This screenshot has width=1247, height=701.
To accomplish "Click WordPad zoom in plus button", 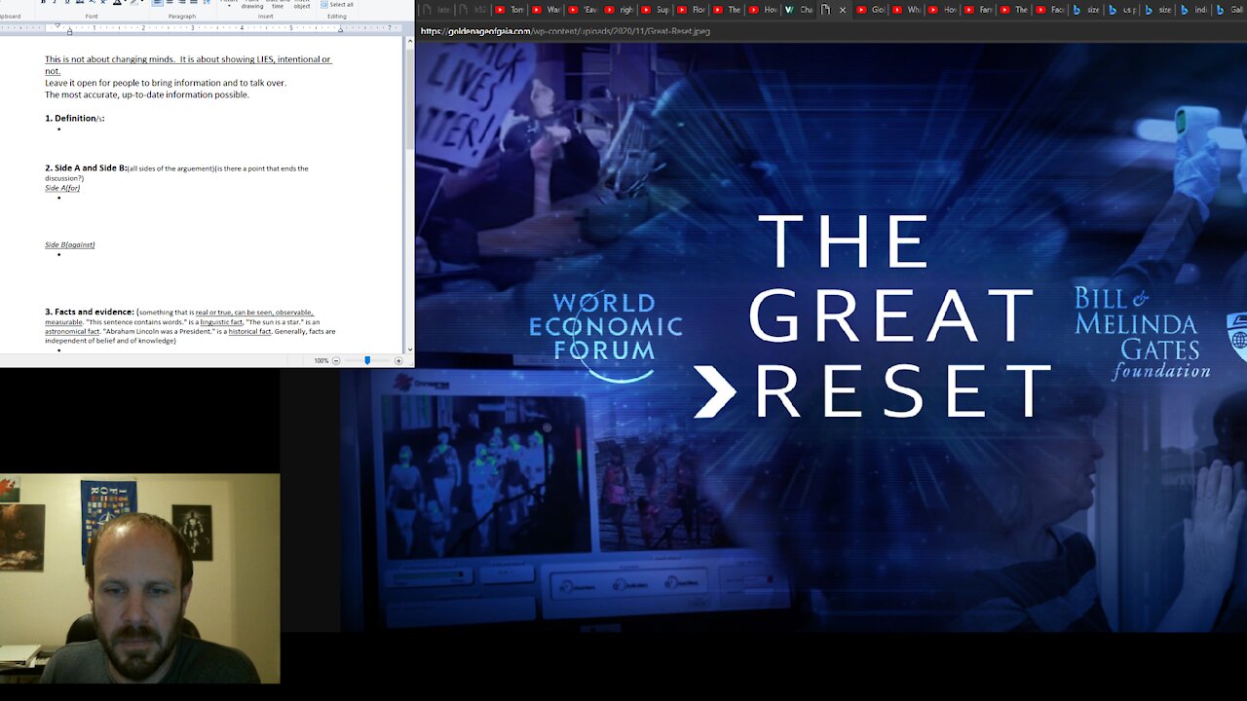I will click(x=398, y=361).
